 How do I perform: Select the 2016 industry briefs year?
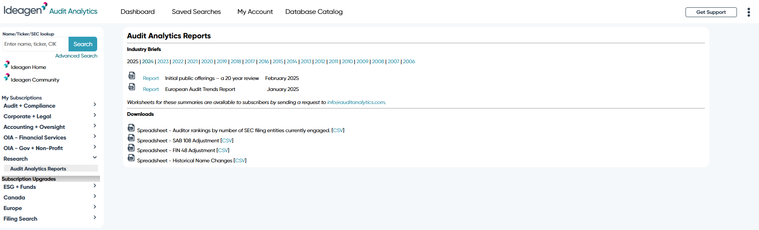(x=264, y=62)
